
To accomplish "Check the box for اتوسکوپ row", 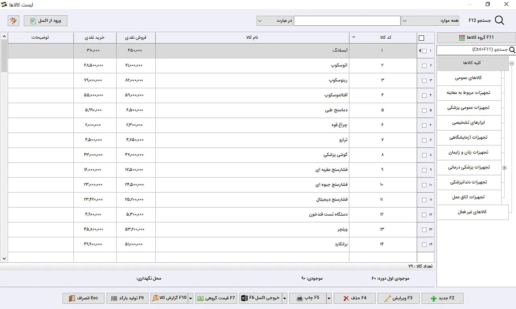I will coord(424,66).
